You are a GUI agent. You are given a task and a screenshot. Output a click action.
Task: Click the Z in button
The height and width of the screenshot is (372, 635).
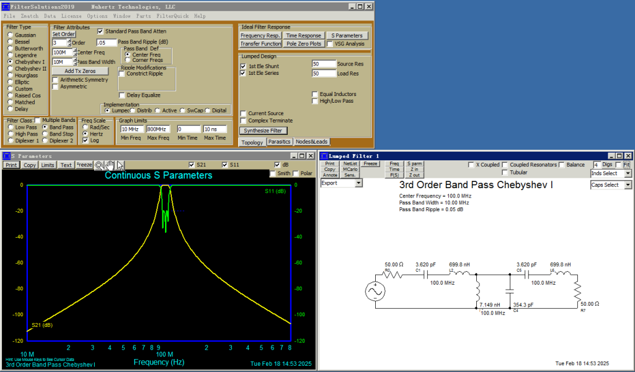coord(414,170)
